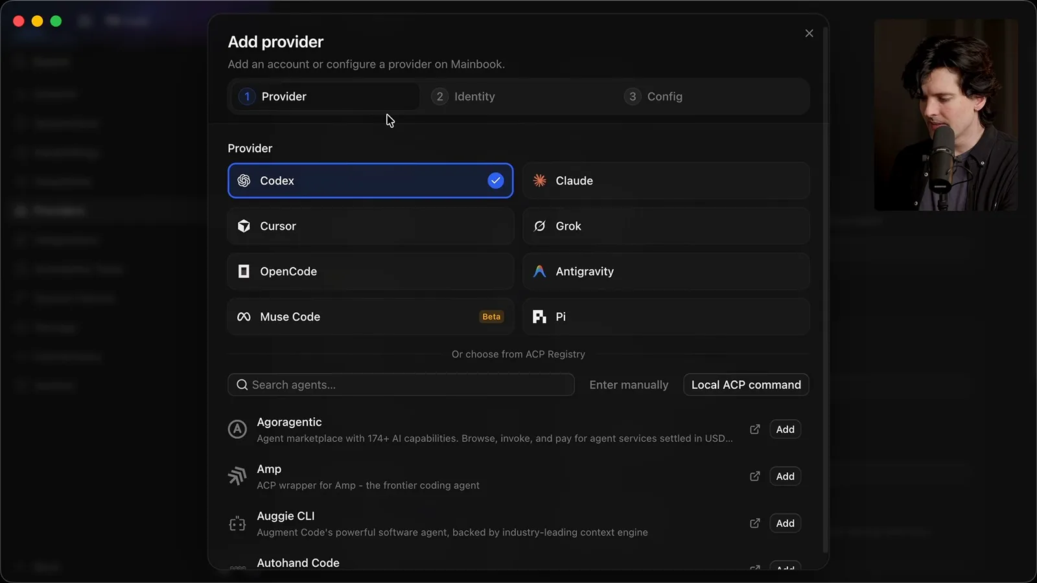This screenshot has height=583, width=1037.
Task: Click the Grok logo icon
Action: 539,226
